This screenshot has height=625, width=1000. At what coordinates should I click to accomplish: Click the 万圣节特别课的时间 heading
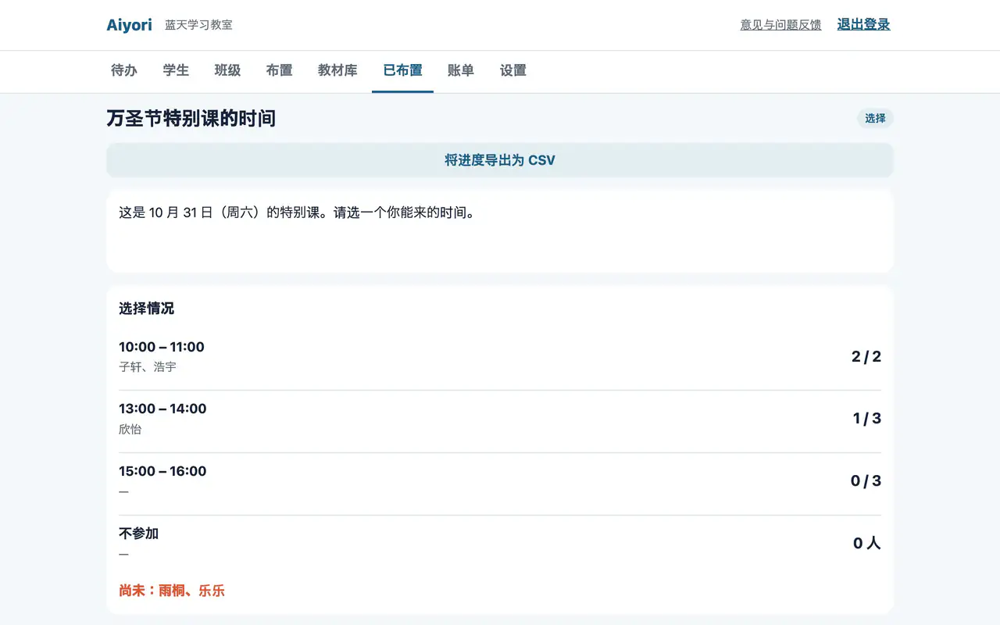pos(191,119)
